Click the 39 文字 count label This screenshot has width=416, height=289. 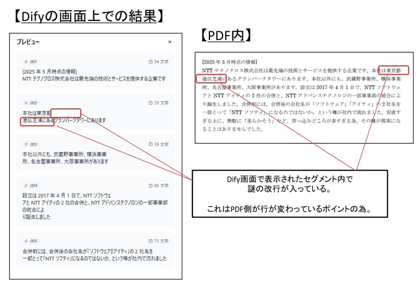pos(161,144)
